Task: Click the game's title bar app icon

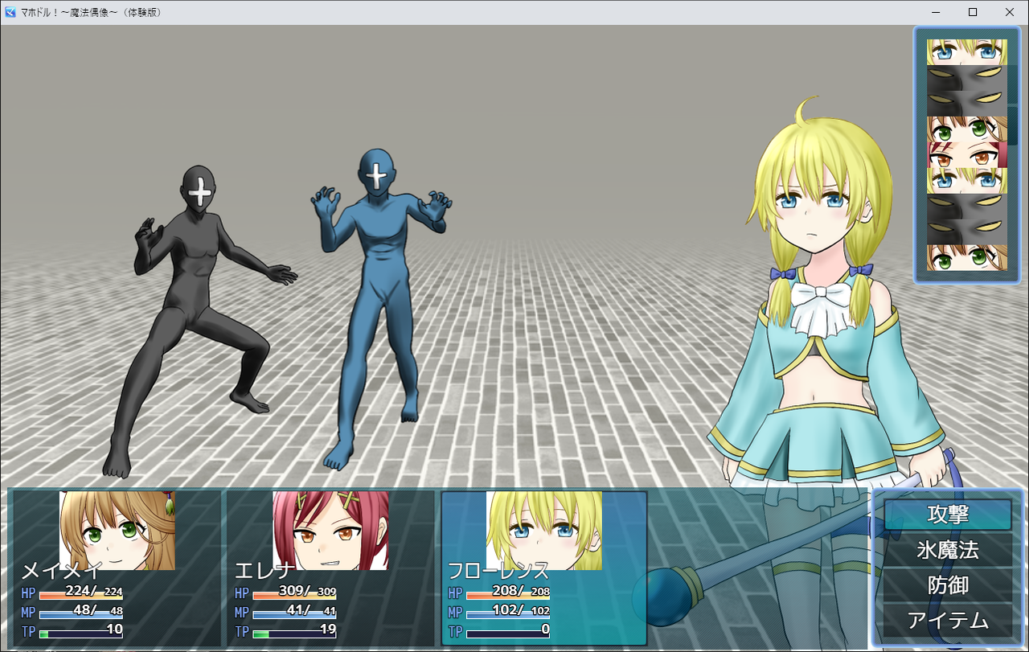Action: click(x=10, y=12)
